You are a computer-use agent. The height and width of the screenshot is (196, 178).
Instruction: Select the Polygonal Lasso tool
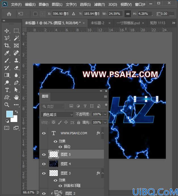[7, 38]
